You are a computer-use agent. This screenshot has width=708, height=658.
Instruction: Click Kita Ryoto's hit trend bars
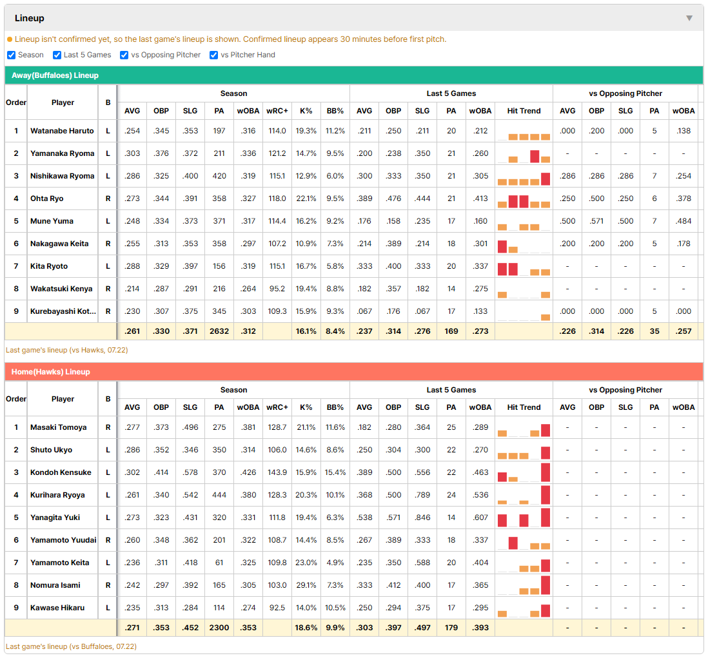click(x=524, y=267)
